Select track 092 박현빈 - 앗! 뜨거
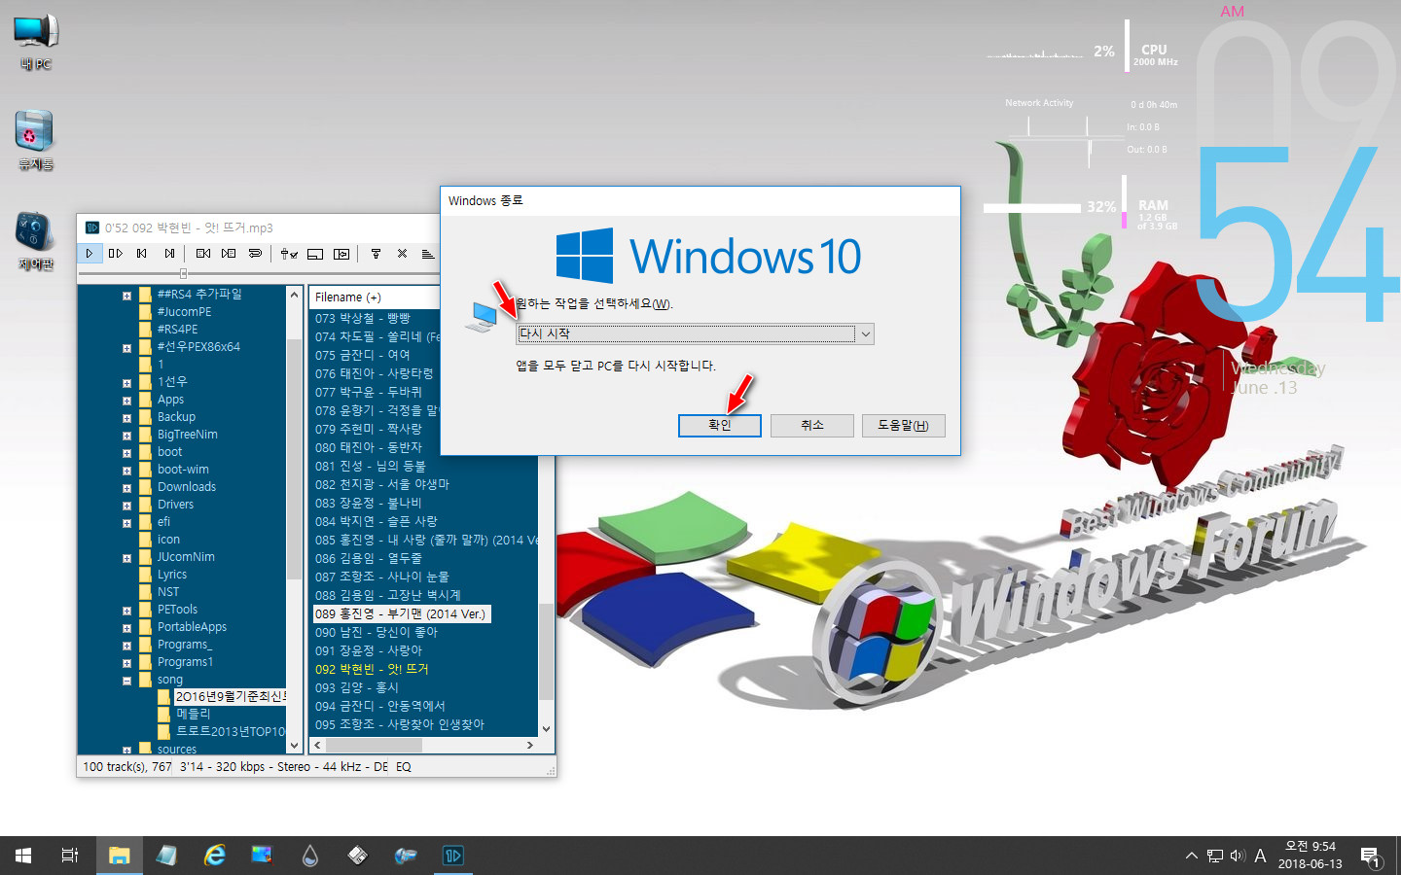The width and height of the screenshot is (1401, 875). (372, 669)
